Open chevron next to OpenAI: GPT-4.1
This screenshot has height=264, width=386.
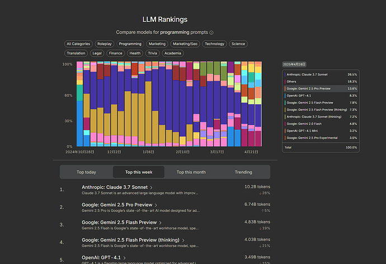(124, 258)
